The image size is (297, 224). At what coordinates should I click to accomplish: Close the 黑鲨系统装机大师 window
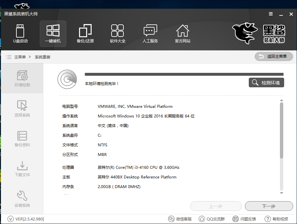[291, 14]
